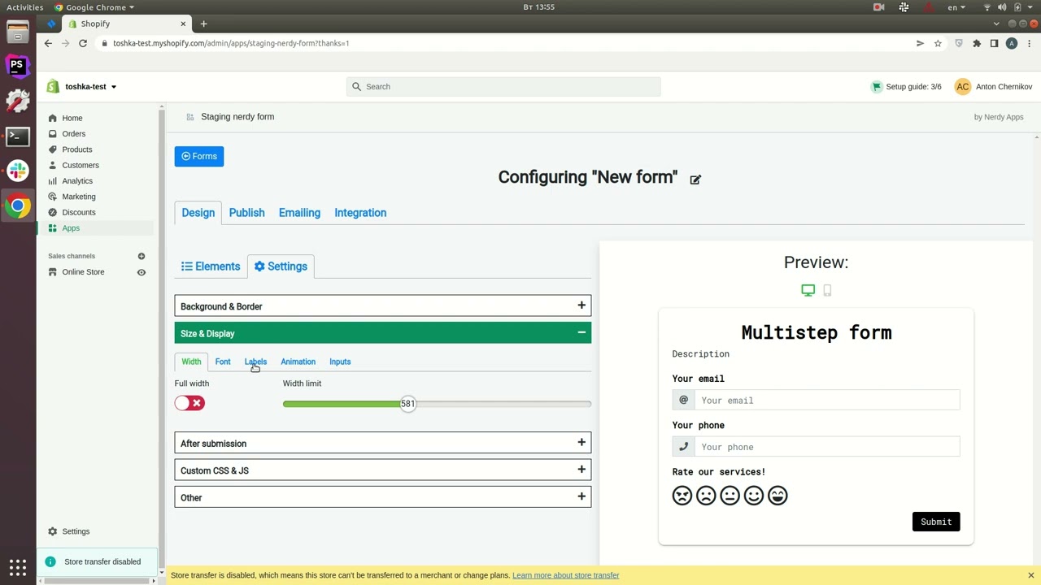Open the Font settings tab

click(x=222, y=362)
